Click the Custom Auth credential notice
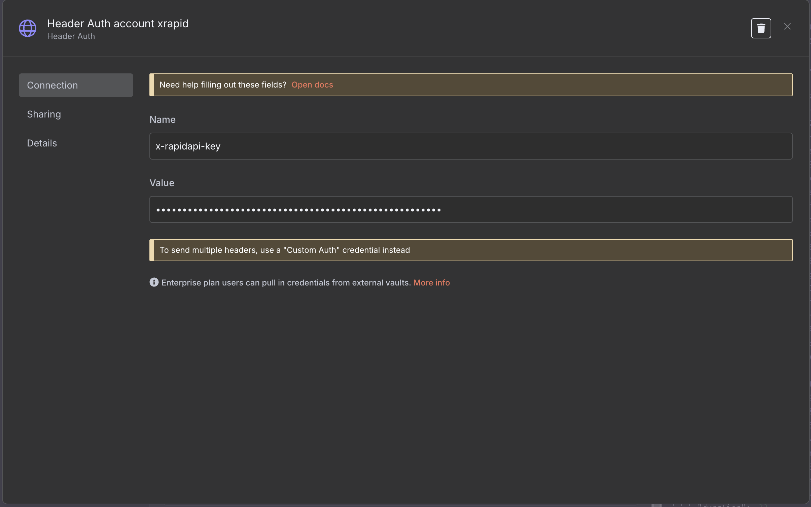811x507 pixels. point(471,250)
